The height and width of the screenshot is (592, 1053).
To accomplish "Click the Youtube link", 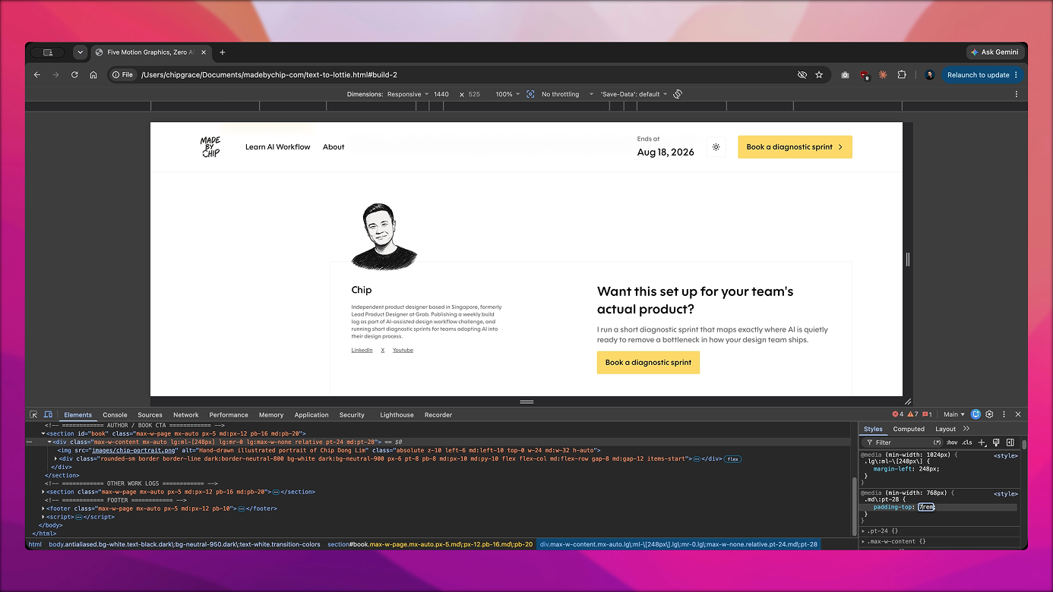I will click(403, 350).
